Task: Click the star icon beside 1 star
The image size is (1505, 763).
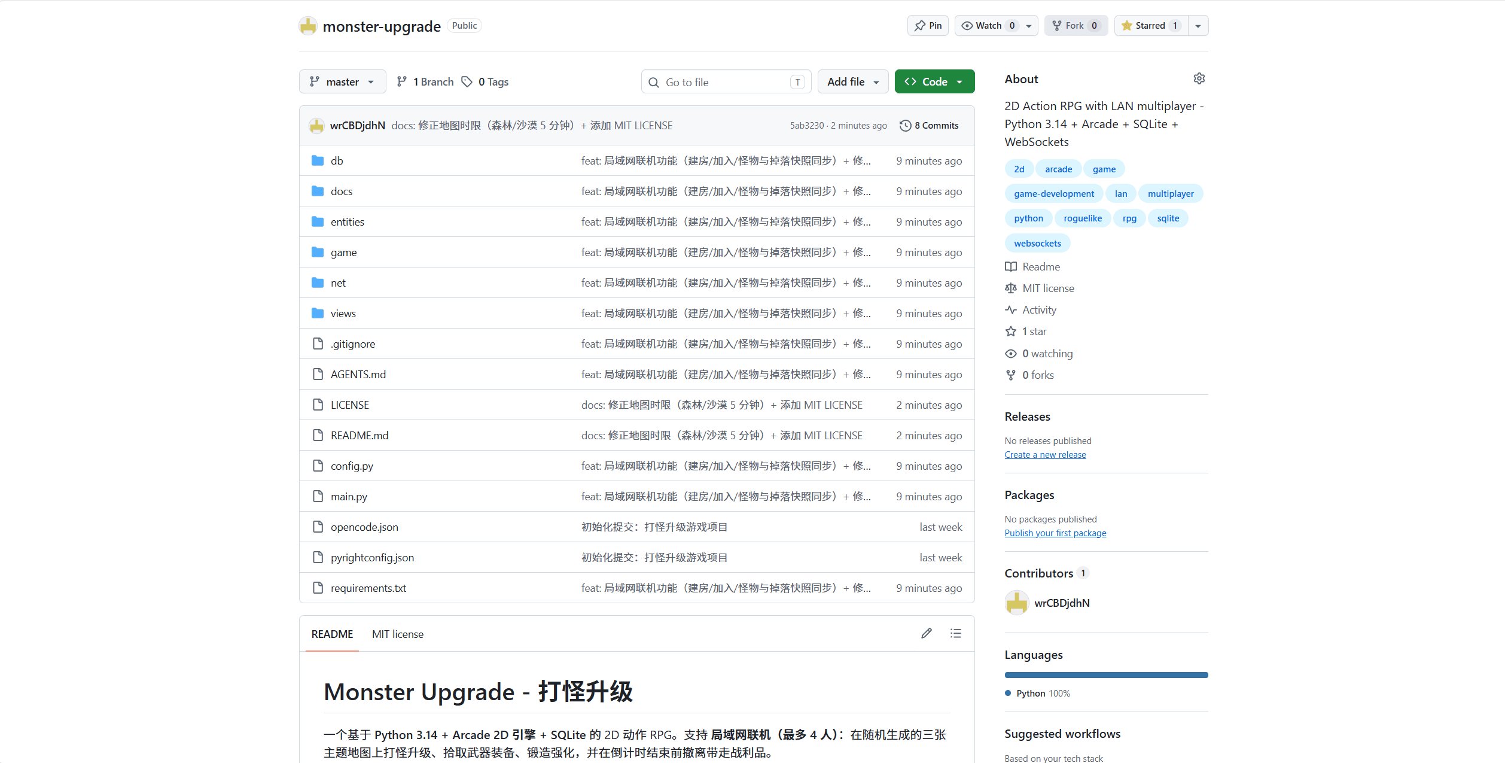Action: tap(1011, 332)
